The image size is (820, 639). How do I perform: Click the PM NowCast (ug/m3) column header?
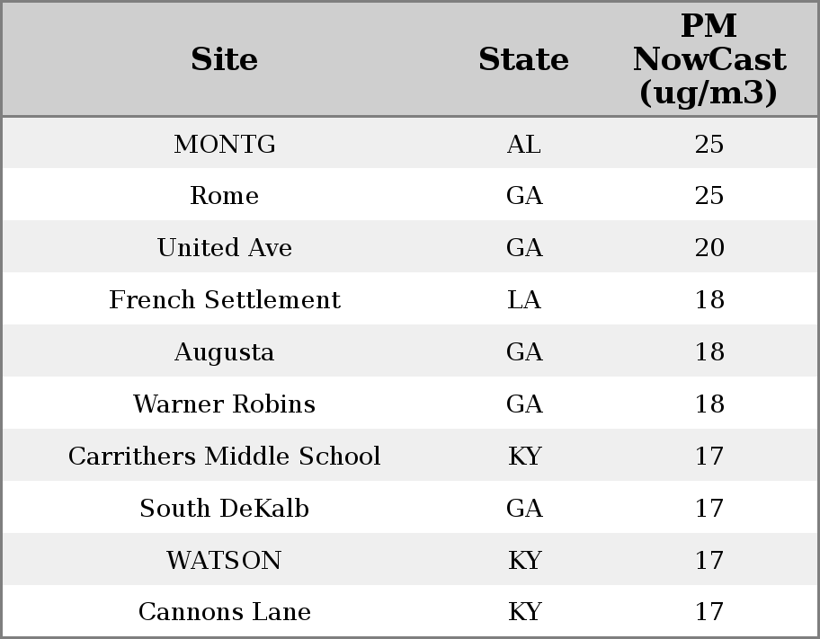709,59
